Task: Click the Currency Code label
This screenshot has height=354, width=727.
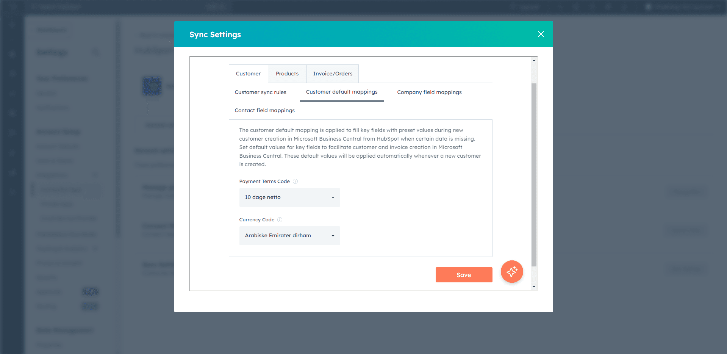Action: (256, 220)
